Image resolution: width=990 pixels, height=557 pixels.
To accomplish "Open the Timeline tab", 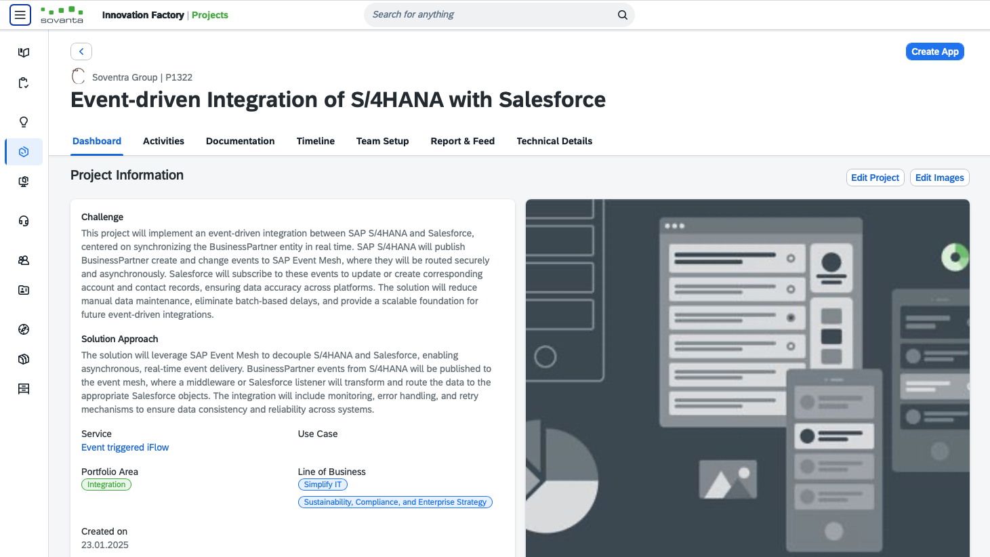I will [316, 141].
